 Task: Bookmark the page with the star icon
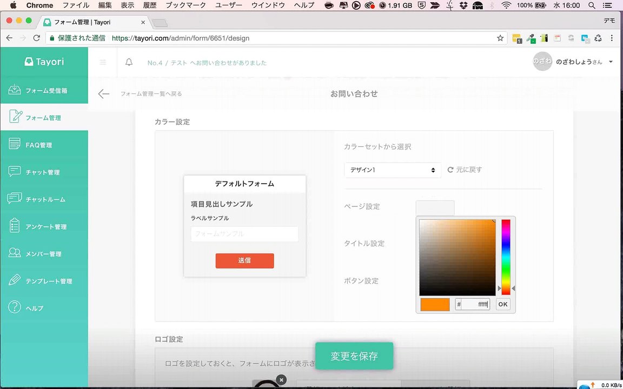click(x=500, y=38)
